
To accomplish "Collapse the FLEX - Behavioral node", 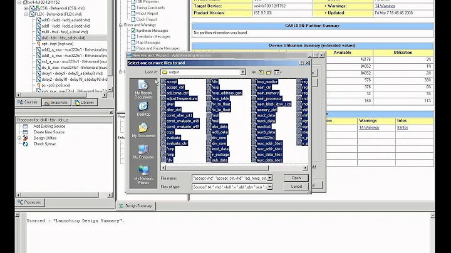I will (26, 14).
